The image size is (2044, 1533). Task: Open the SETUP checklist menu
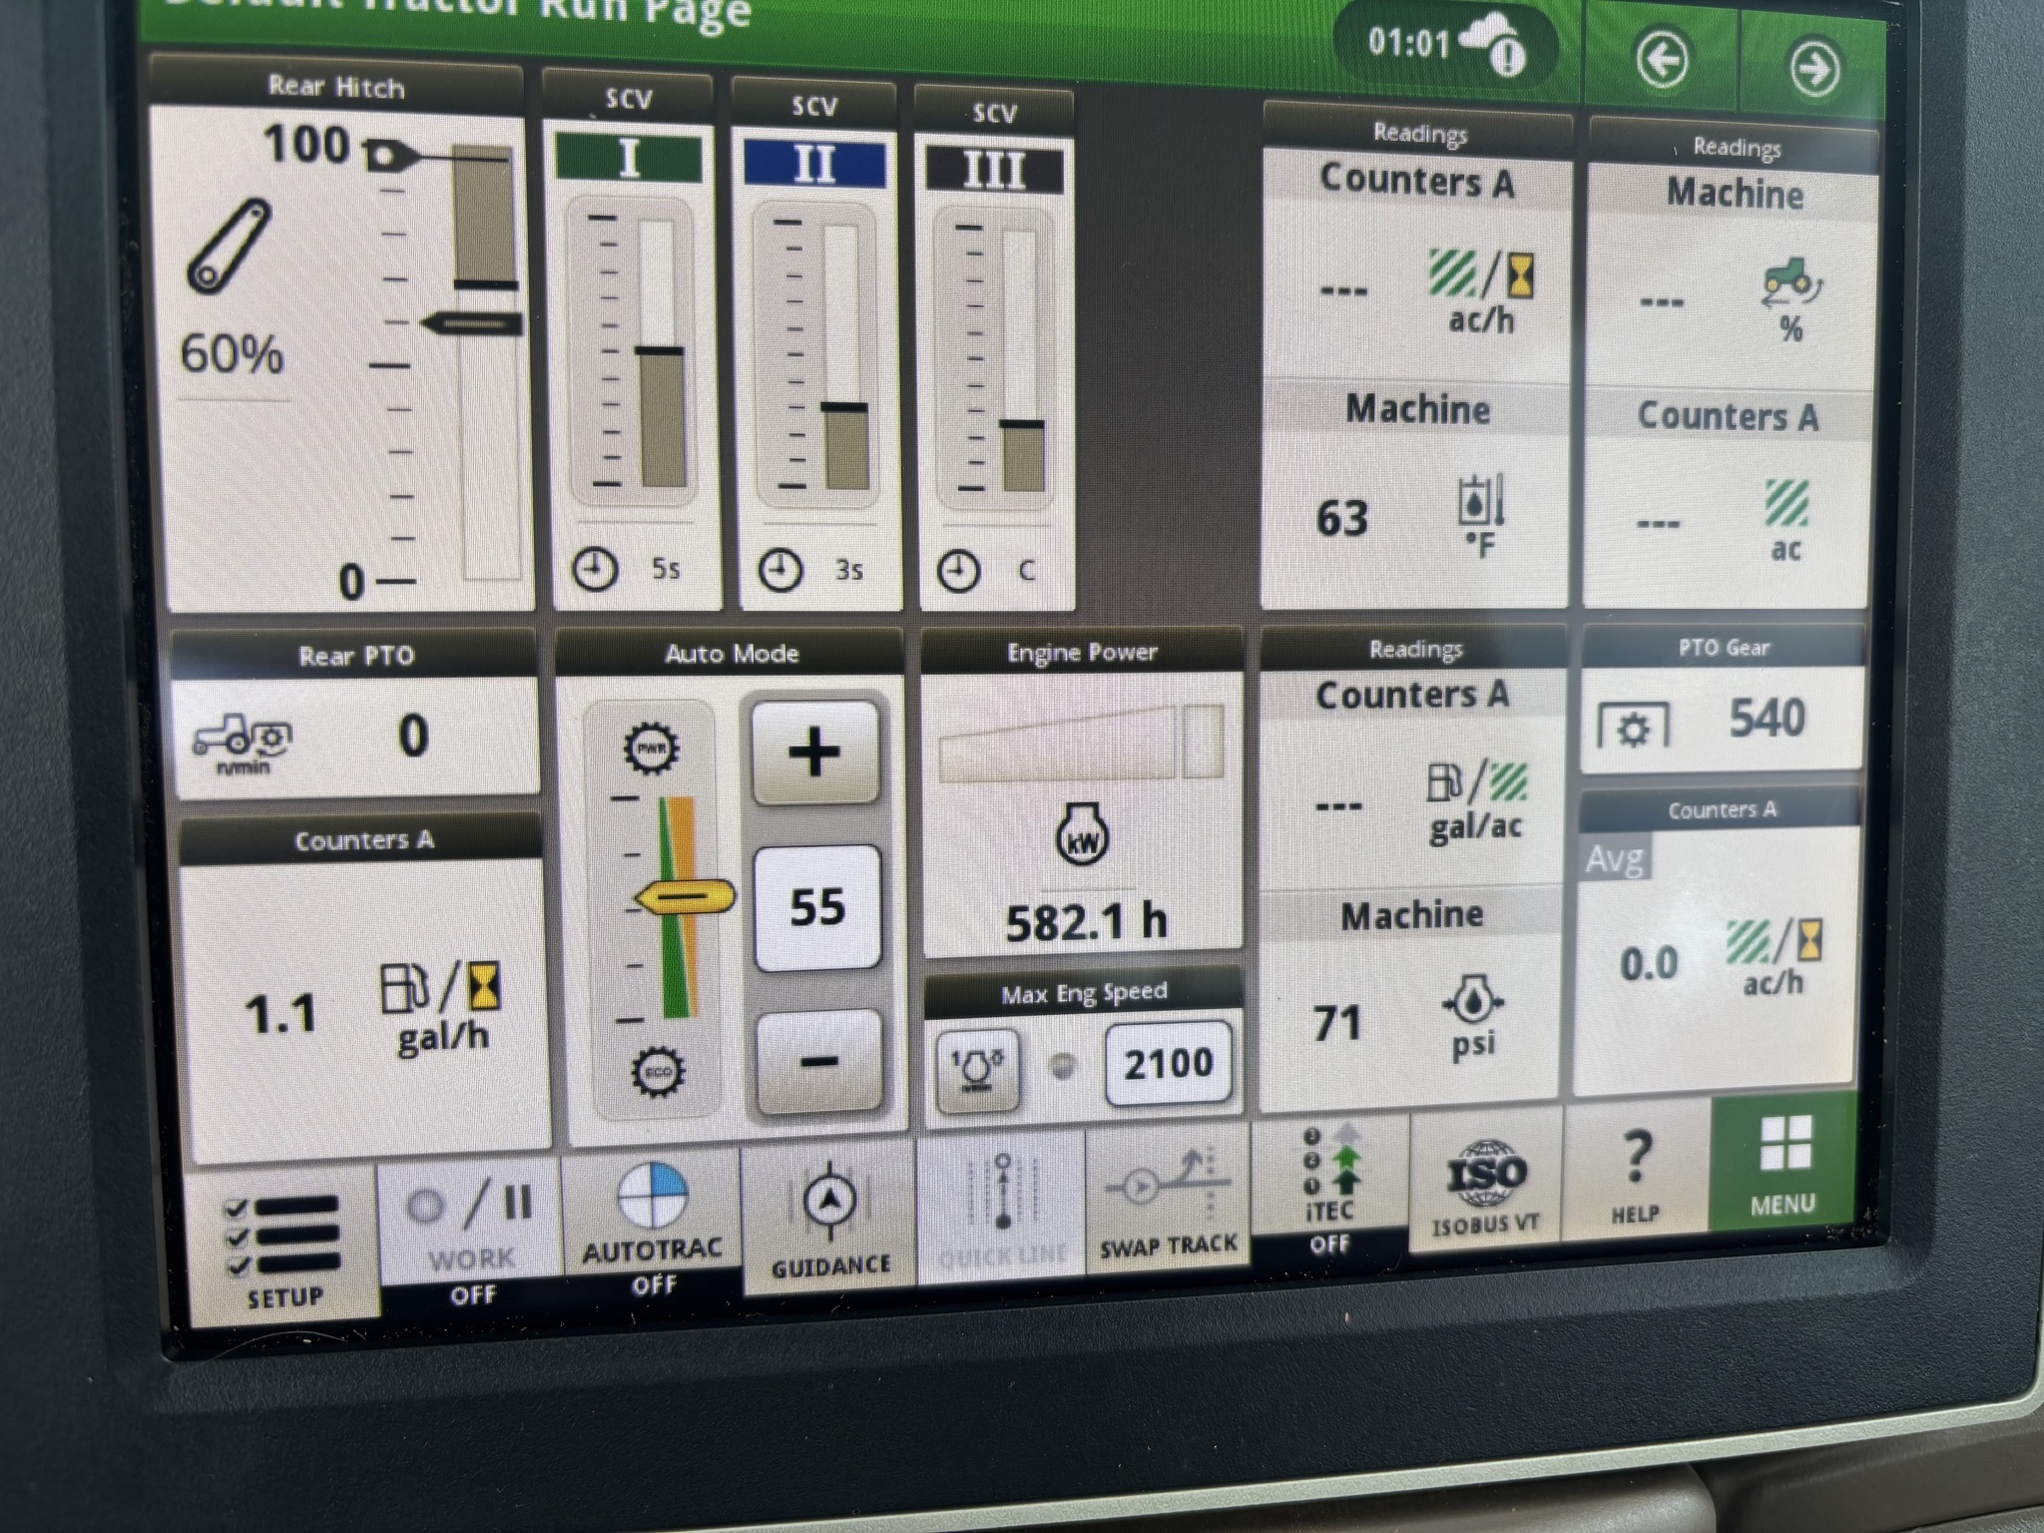coord(283,1249)
